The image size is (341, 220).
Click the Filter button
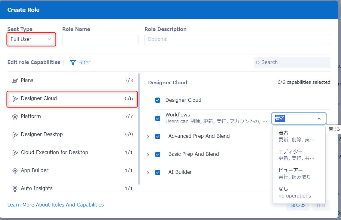click(x=80, y=62)
